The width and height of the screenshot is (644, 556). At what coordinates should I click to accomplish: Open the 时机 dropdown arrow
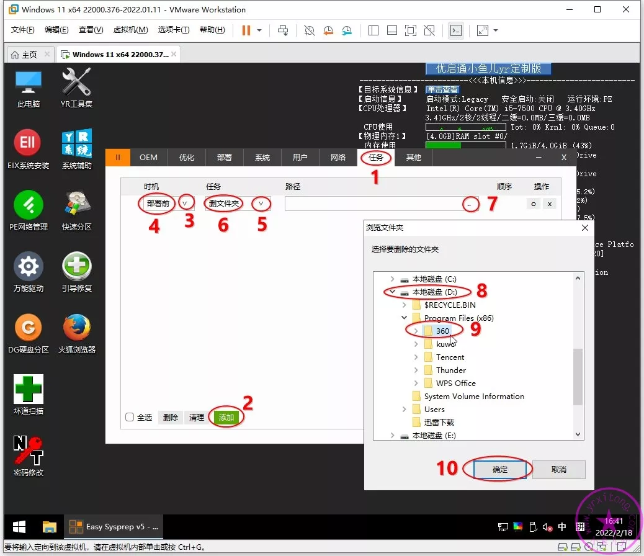[x=185, y=204]
